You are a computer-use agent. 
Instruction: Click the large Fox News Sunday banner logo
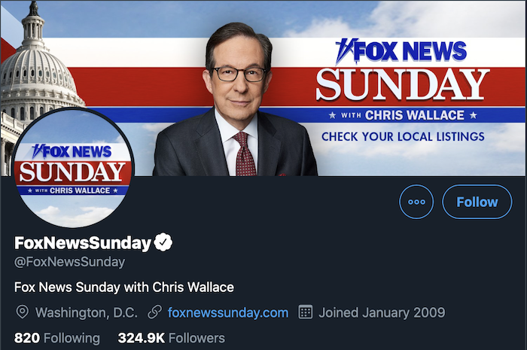pyautogui.click(x=402, y=69)
